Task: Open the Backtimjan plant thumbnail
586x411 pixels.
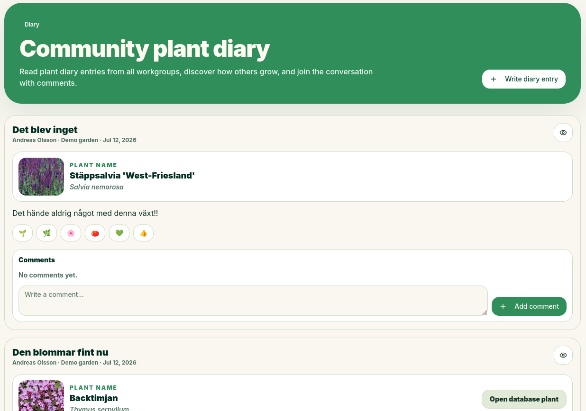Action: click(x=41, y=396)
